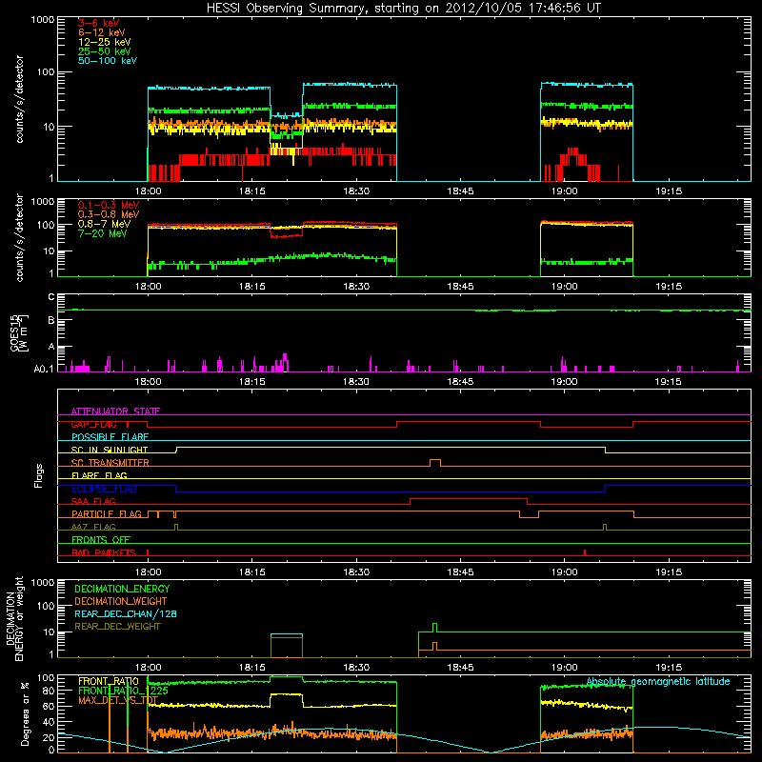Viewport: 762px width, 762px height.
Task: Select the PARTICLE_FLAG label
Action: click(107, 514)
